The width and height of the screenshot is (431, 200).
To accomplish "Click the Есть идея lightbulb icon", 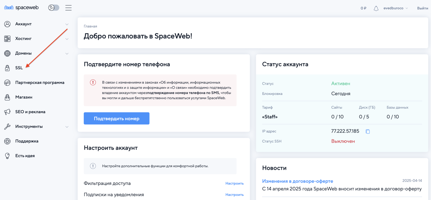I will click(x=7, y=156).
